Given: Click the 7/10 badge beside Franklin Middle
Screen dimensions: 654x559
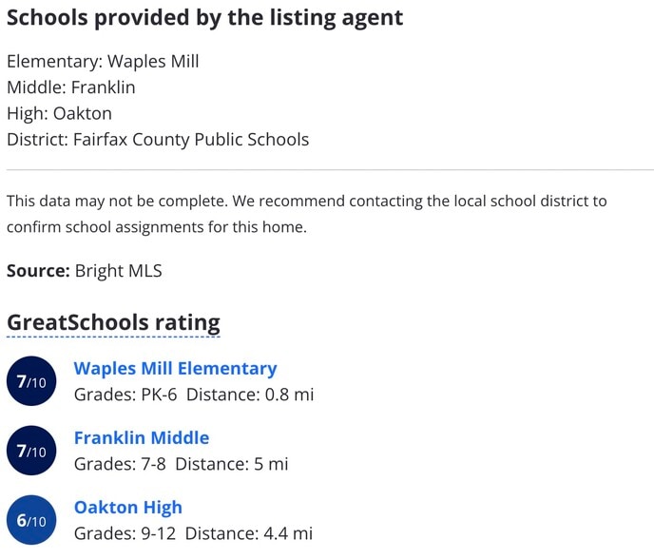Looking at the screenshot, I should (x=31, y=451).
